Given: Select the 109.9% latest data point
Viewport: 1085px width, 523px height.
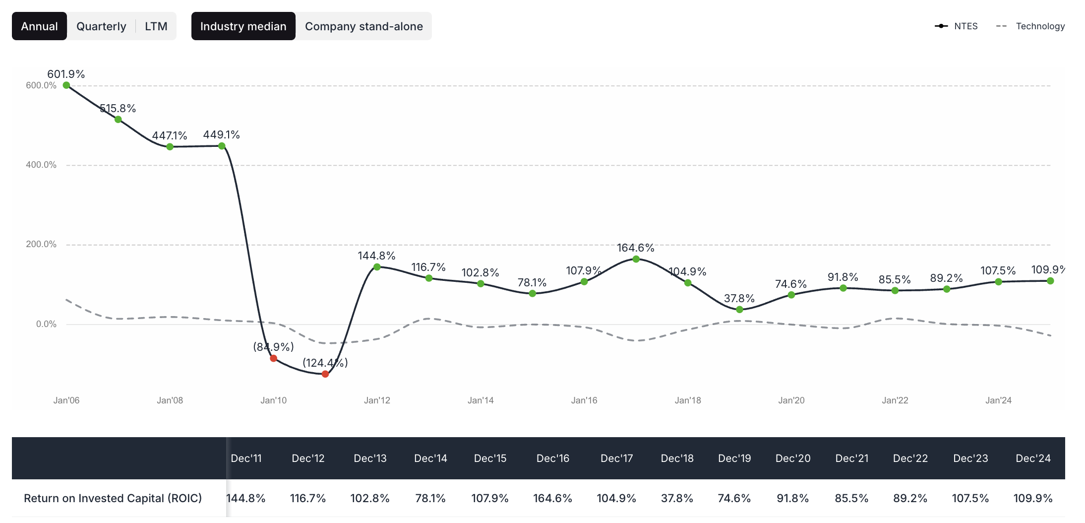Looking at the screenshot, I should 1051,281.
